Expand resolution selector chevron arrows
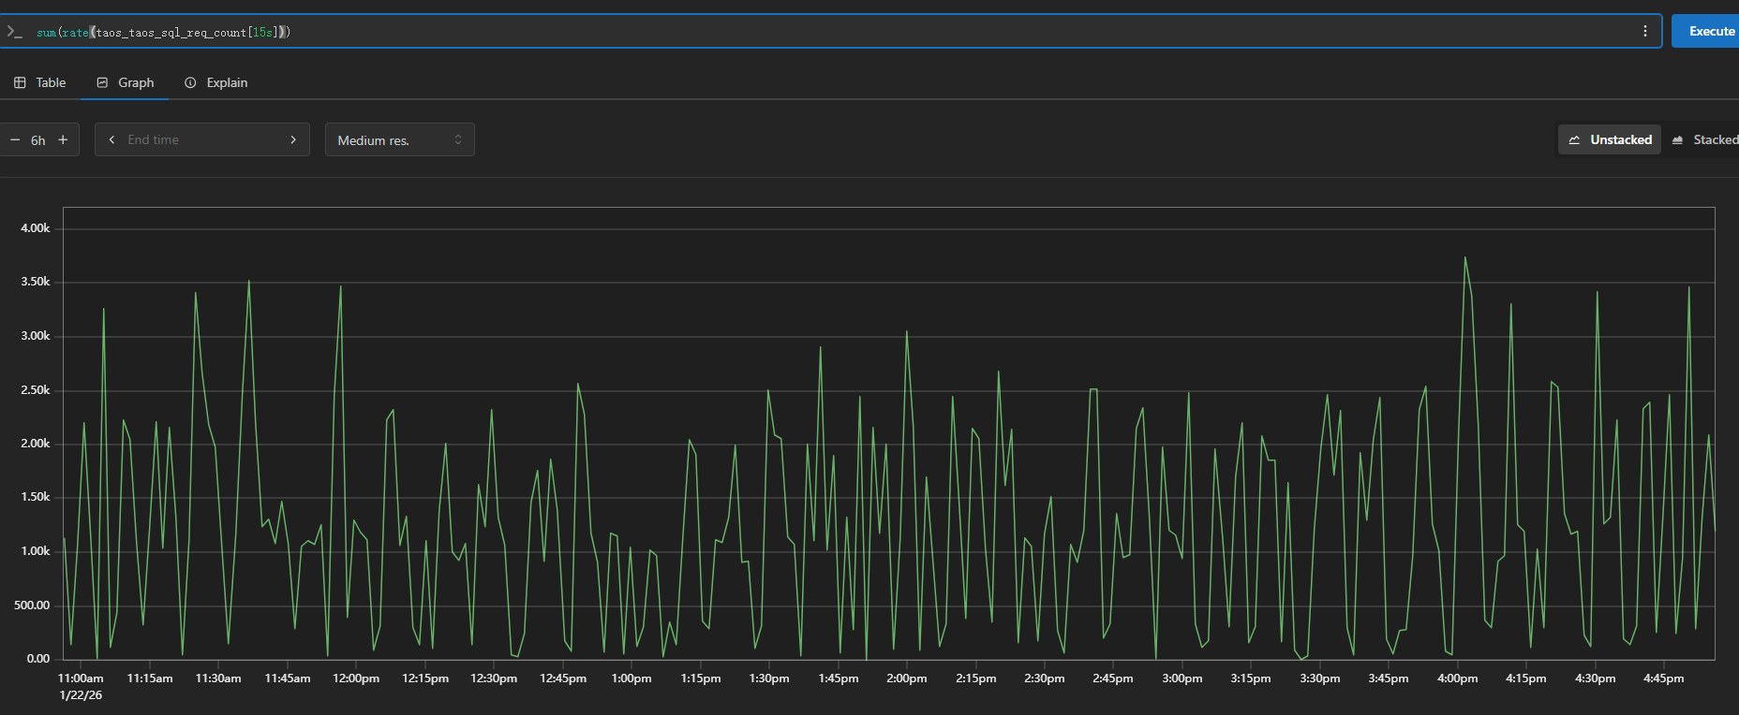The width and height of the screenshot is (1739, 715). pos(458,139)
